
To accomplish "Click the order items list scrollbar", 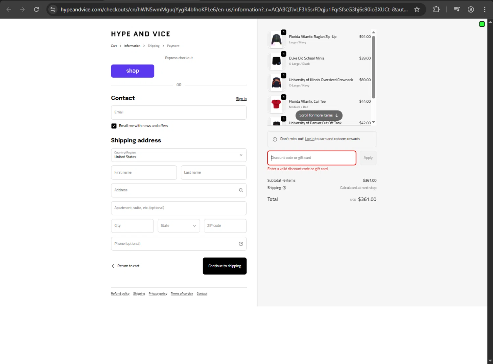I will (373, 67).
